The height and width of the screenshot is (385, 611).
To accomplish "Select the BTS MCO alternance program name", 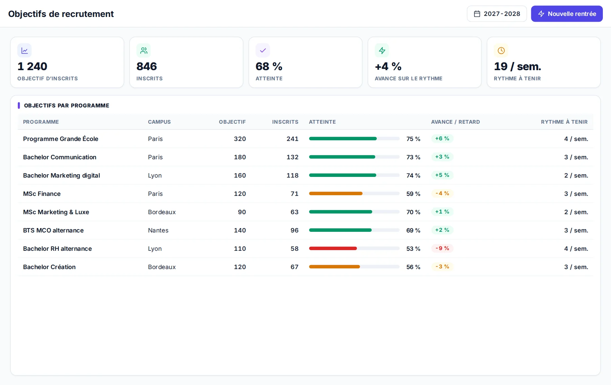I will (53, 230).
